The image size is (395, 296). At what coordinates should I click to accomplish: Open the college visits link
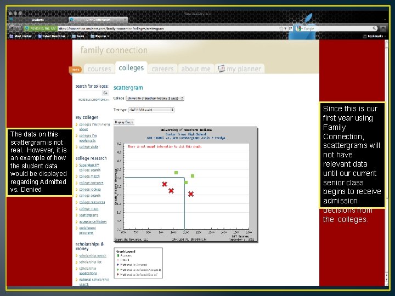pyautogui.click(x=89, y=147)
